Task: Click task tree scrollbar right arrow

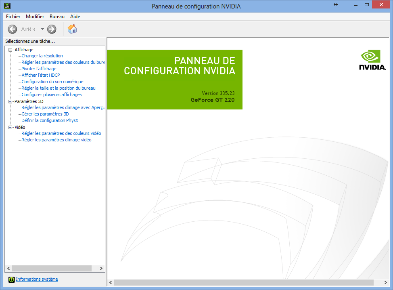Action: [x=101, y=269]
